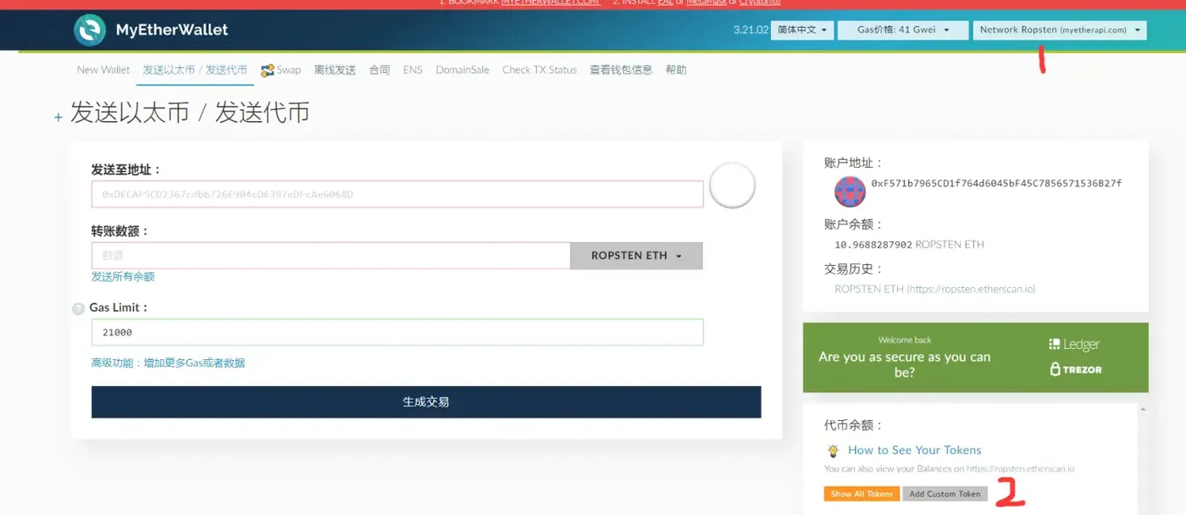Select the 发送以太币 / 发送代币 tab
This screenshot has height=515, width=1186.
pos(195,69)
